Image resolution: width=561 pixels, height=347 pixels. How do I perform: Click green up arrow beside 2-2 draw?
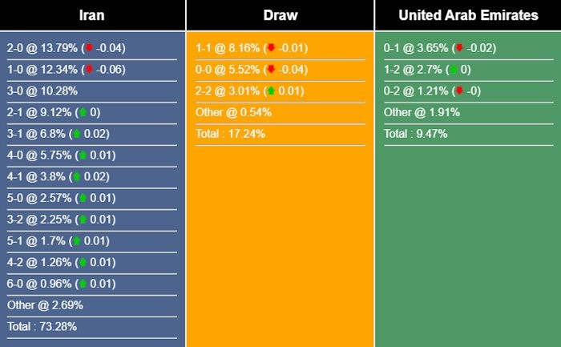click(271, 91)
